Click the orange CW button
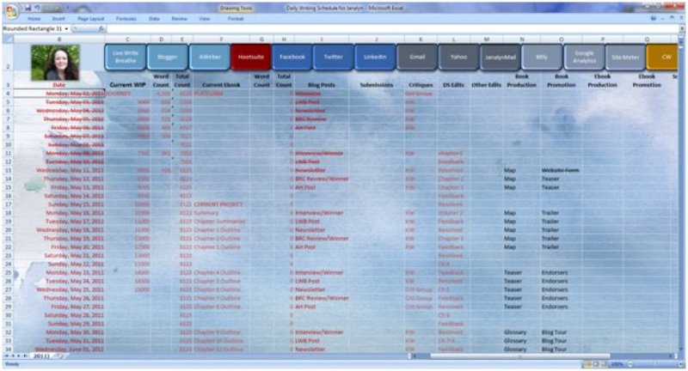The width and height of the screenshot is (688, 371). [662, 57]
